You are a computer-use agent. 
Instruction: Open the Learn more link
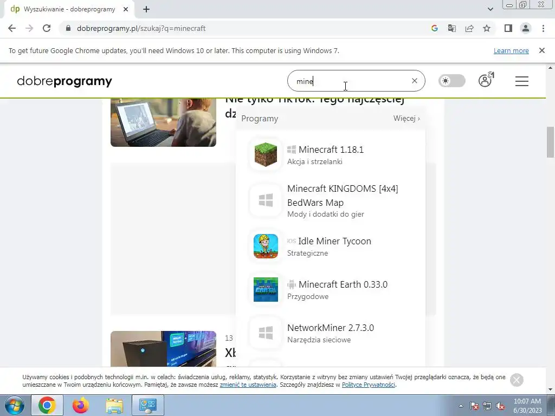point(511,50)
